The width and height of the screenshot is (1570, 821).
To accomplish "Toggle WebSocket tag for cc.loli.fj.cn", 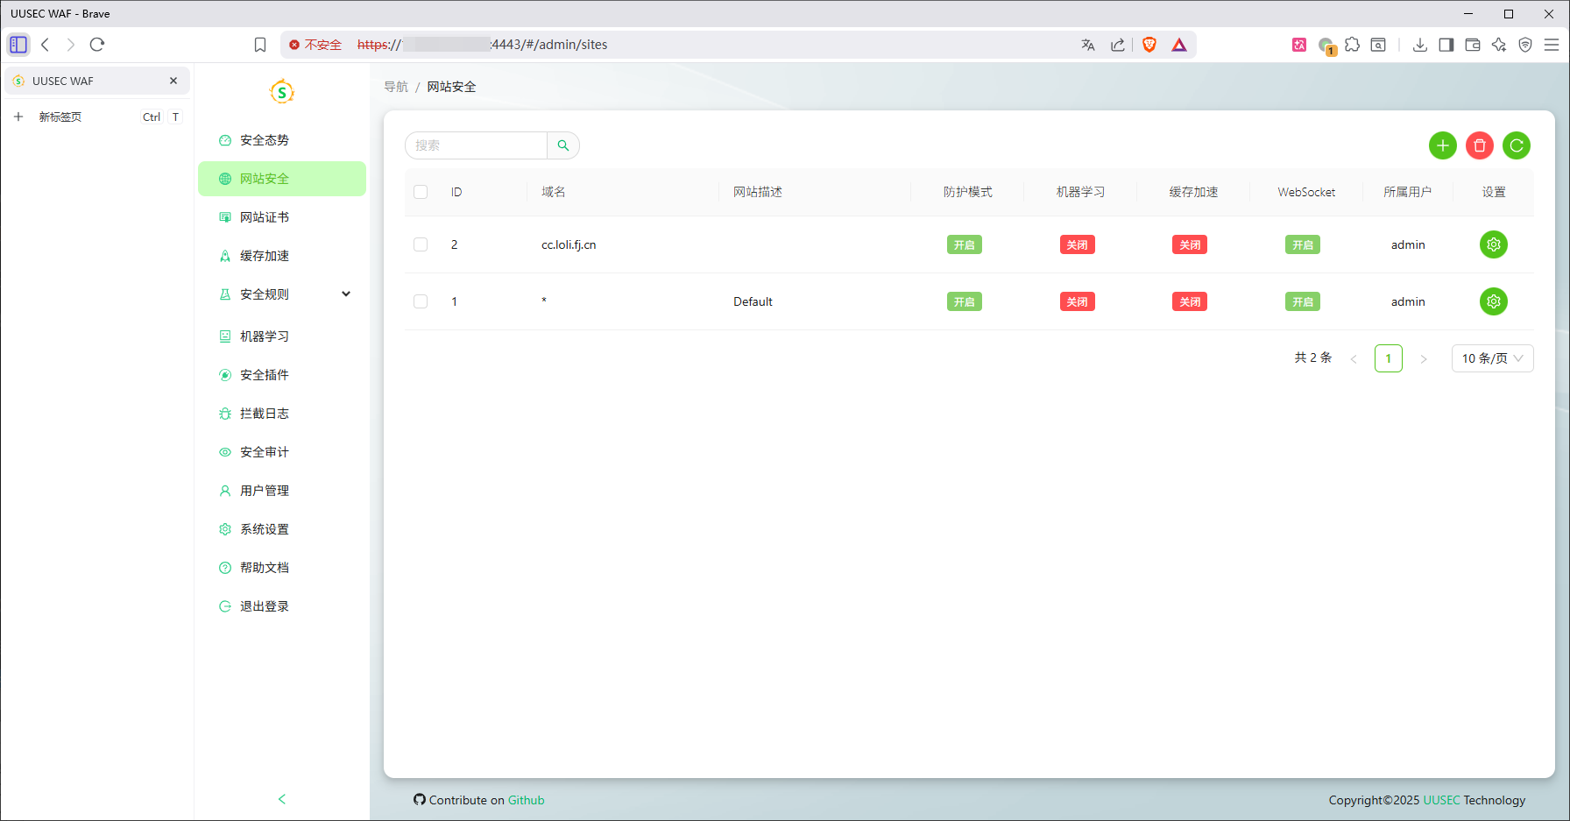I will click(x=1303, y=244).
